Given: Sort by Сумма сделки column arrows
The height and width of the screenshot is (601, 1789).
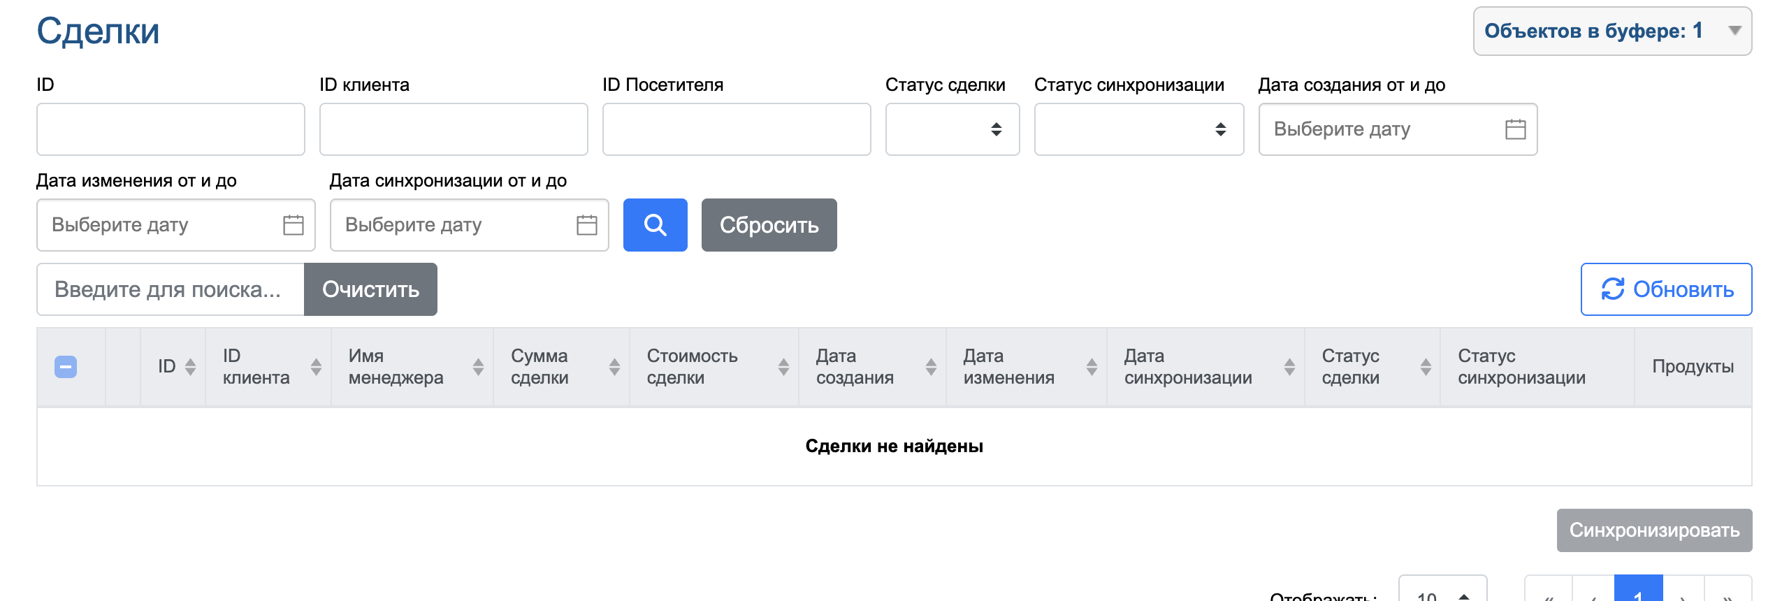Looking at the screenshot, I should [x=614, y=367].
